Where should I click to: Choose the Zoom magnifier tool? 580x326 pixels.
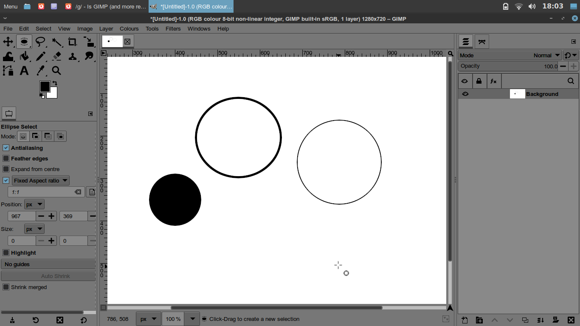[56, 70]
